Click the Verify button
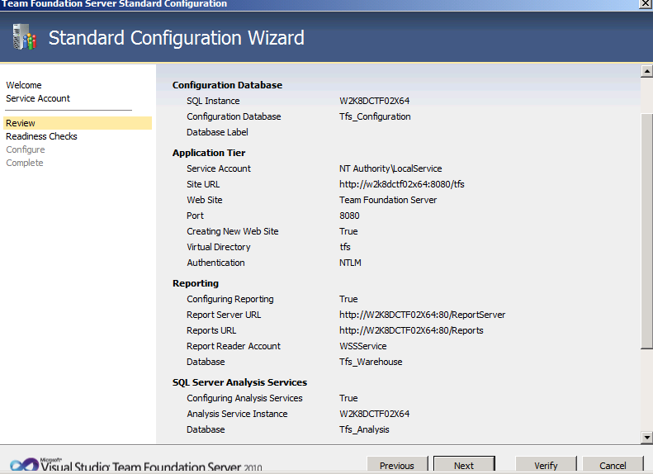The image size is (653, 474). coord(546,466)
